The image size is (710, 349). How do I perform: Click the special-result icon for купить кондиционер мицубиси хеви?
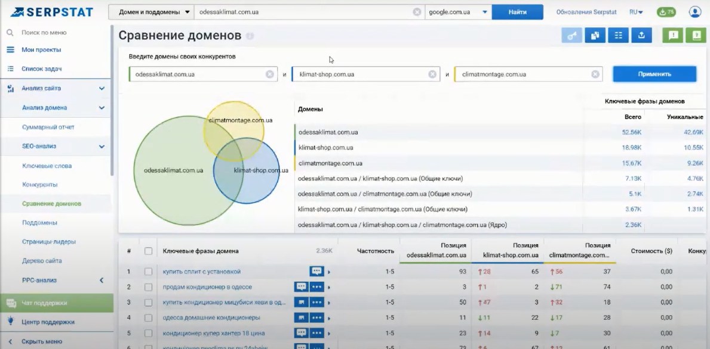pos(301,302)
